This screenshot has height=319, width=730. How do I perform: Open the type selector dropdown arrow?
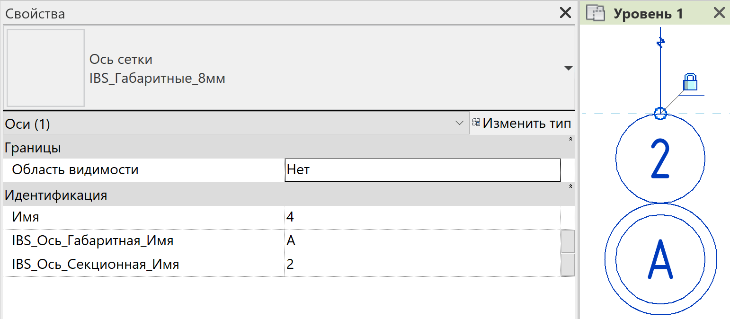tap(569, 68)
